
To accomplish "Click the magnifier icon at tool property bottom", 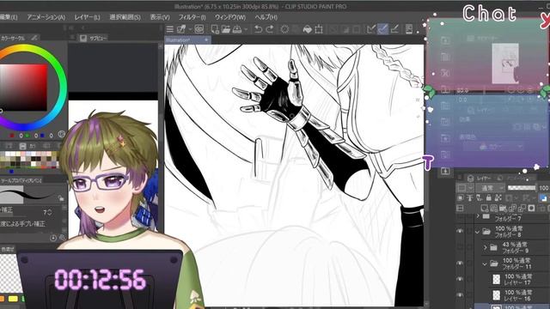I will (62, 238).
